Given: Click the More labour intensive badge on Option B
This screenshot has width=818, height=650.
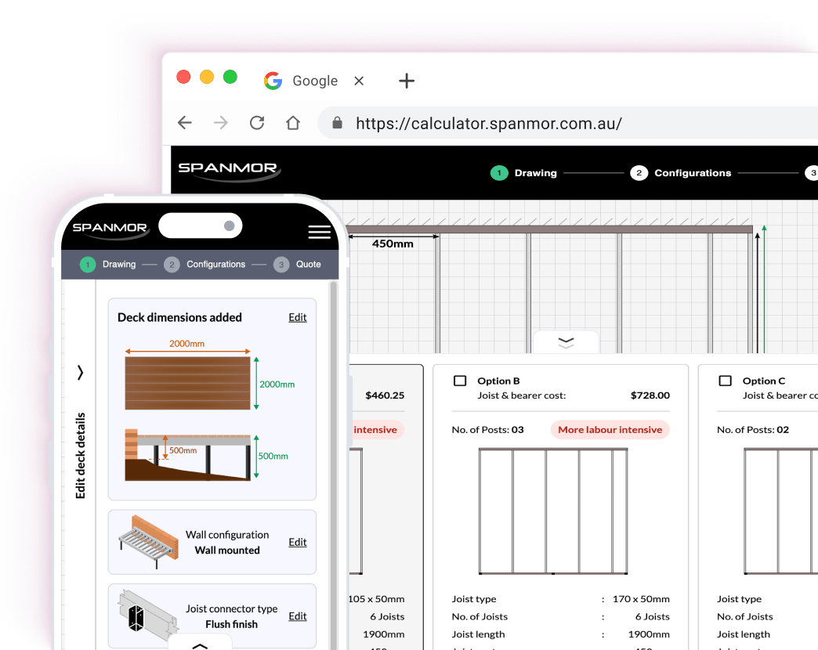Looking at the screenshot, I should click(610, 429).
